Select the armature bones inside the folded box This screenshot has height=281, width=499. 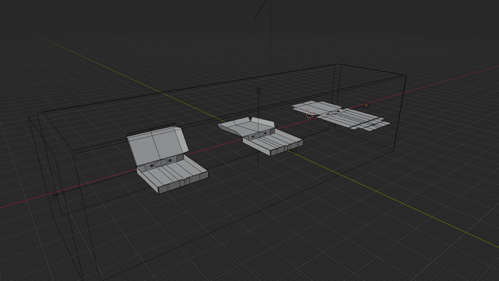pyautogui.click(x=161, y=163)
